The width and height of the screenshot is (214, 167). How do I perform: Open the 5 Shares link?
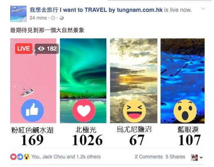pos(175,157)
